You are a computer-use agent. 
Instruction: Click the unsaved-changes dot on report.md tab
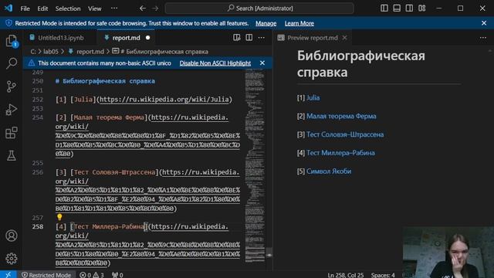[147, 38]
